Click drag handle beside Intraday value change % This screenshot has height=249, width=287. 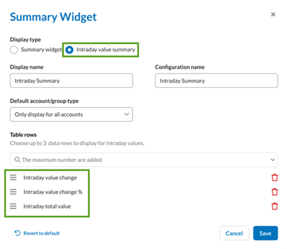coord(13,192)
